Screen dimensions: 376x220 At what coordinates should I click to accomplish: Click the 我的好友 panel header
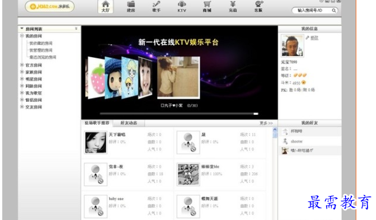pyautogui.click(x=310, y=123)
